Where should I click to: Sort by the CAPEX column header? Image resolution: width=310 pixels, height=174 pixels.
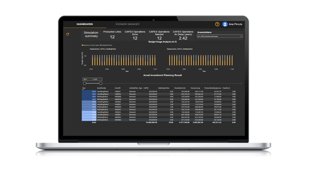pyautogui.click(x=146, y=88)
